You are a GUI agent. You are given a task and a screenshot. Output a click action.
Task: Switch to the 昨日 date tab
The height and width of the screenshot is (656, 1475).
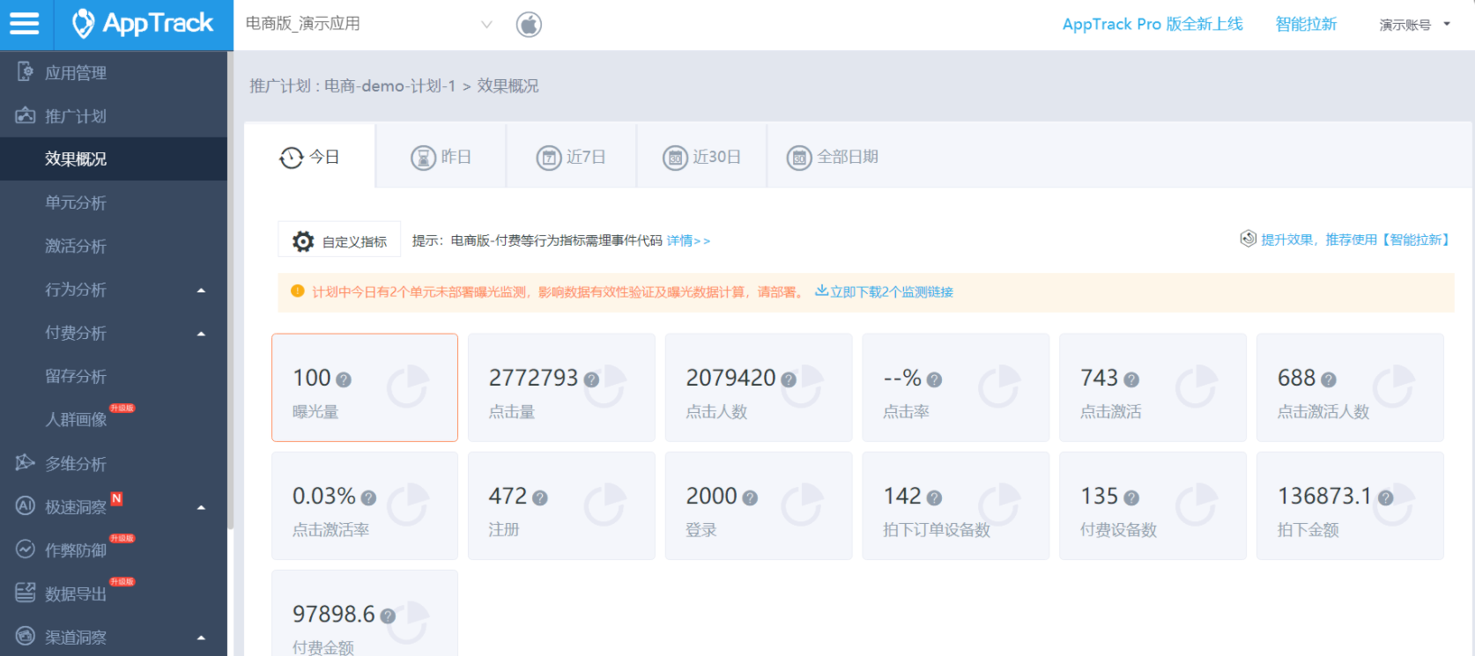point(441,157)
